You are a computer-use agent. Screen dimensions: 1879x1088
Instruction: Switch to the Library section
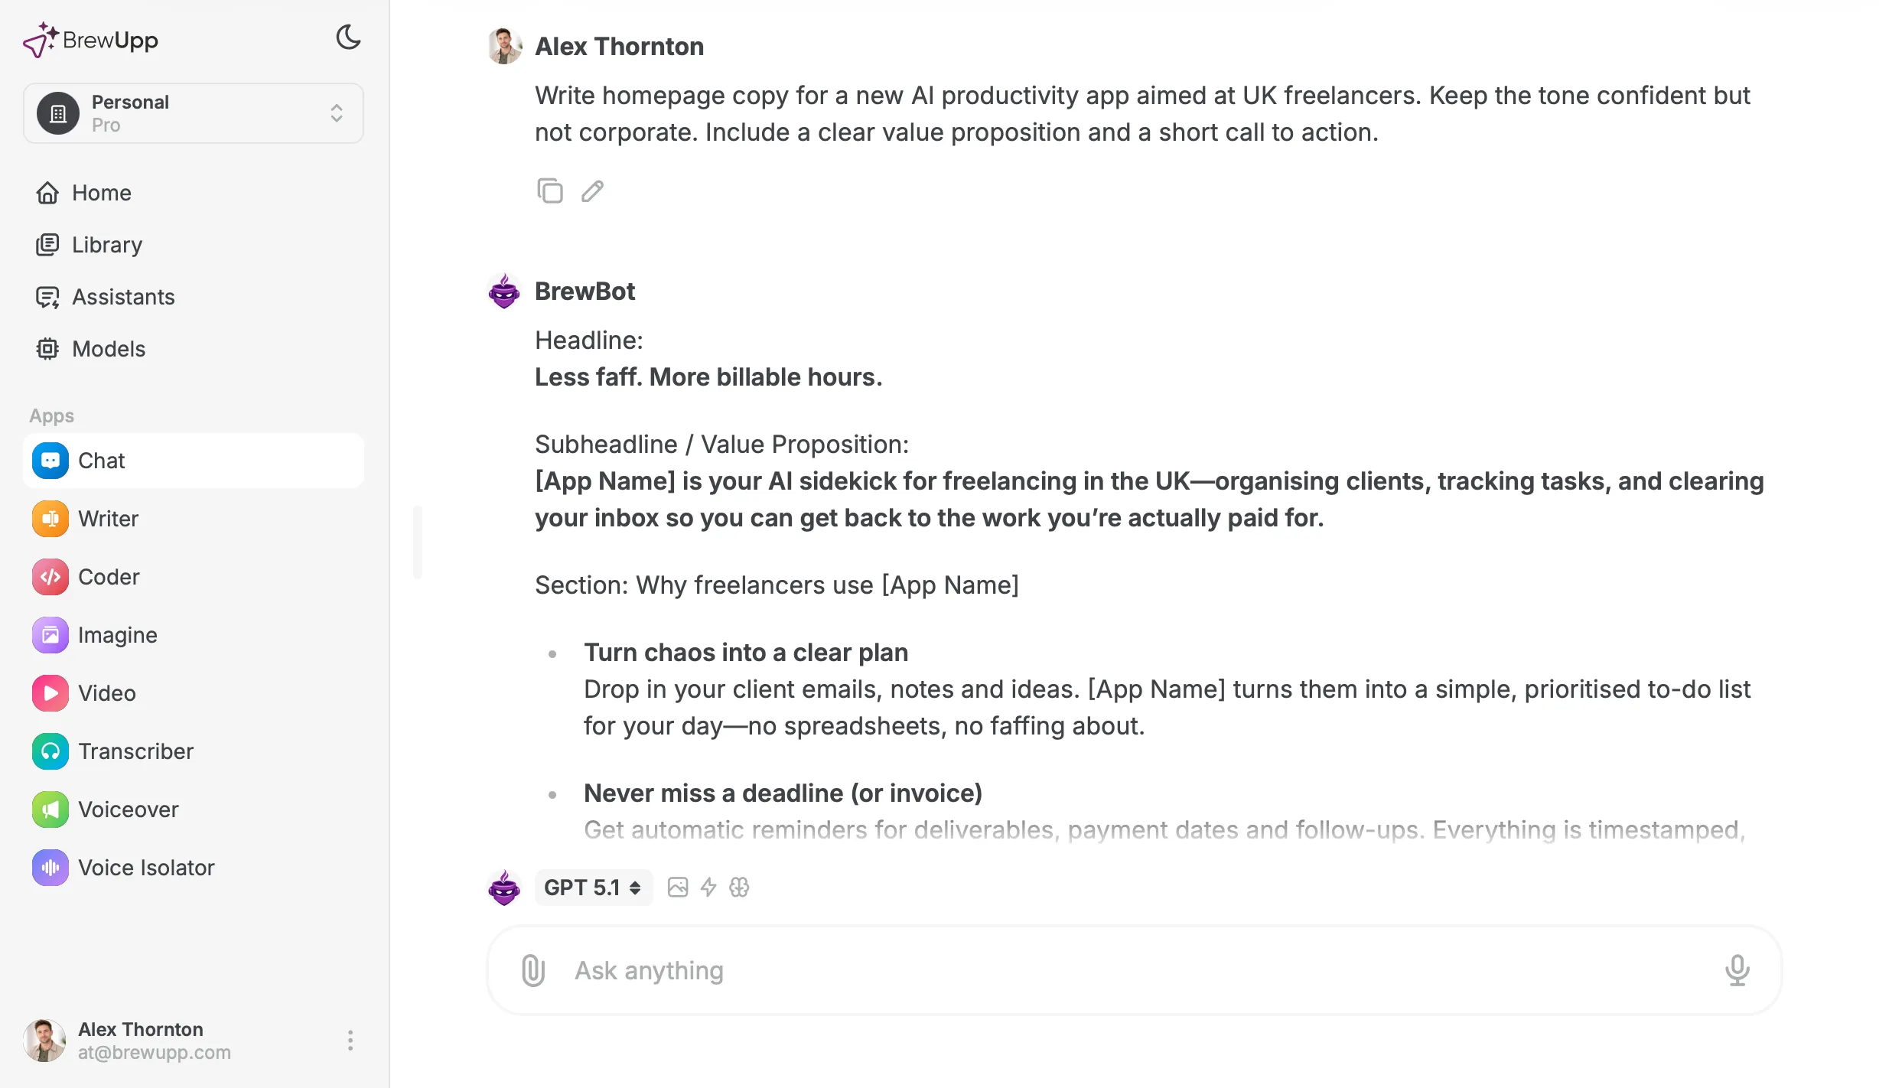[106, 244]
